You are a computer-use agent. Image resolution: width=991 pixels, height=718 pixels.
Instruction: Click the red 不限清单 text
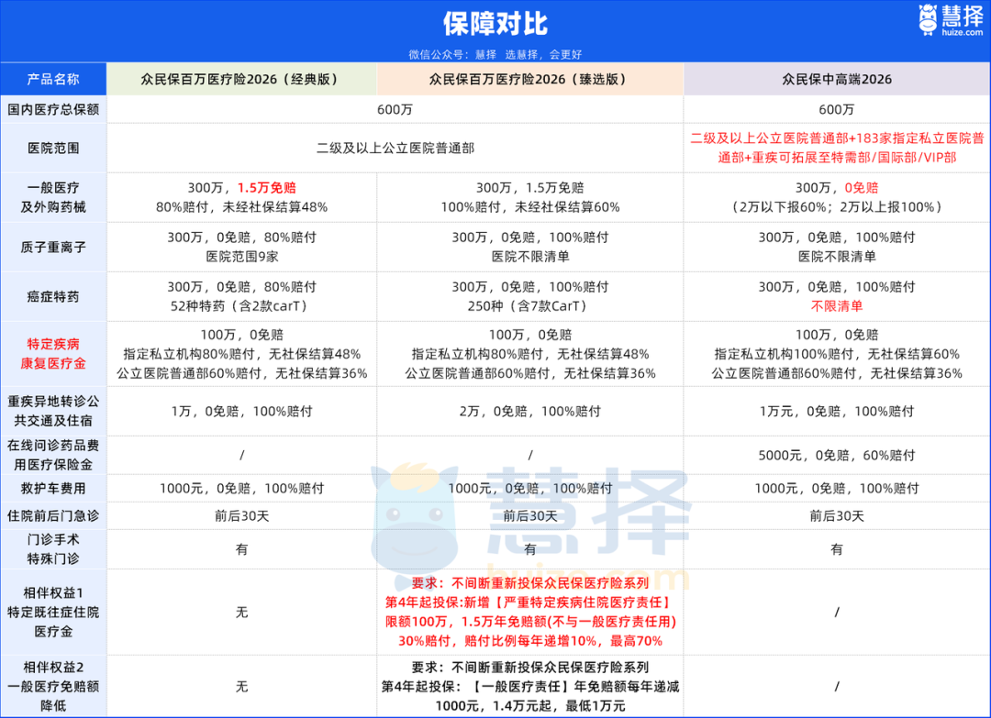click(837, 305)
